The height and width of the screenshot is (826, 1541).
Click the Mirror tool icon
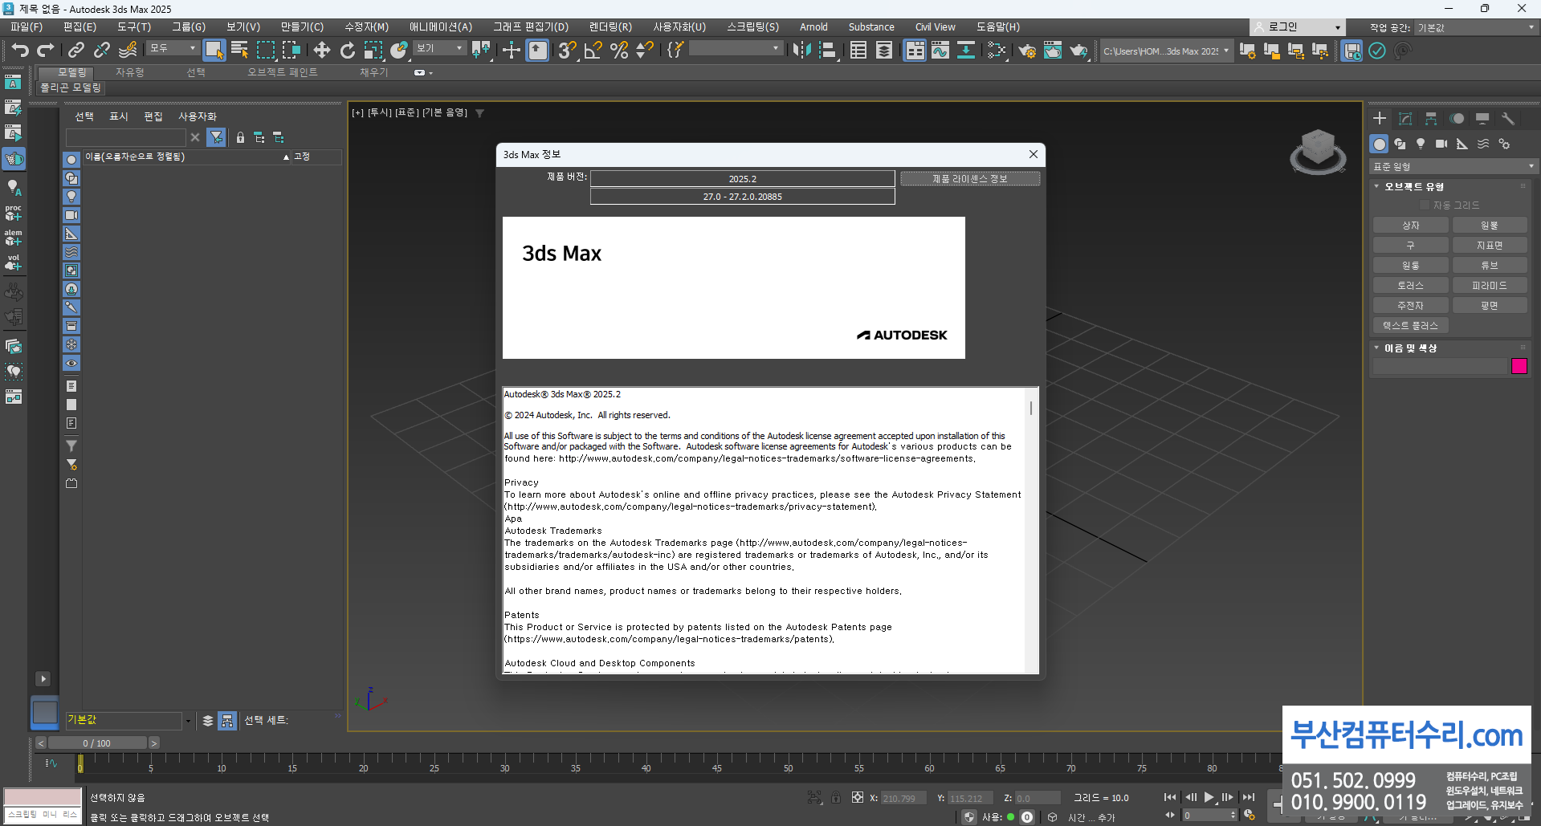801,51
